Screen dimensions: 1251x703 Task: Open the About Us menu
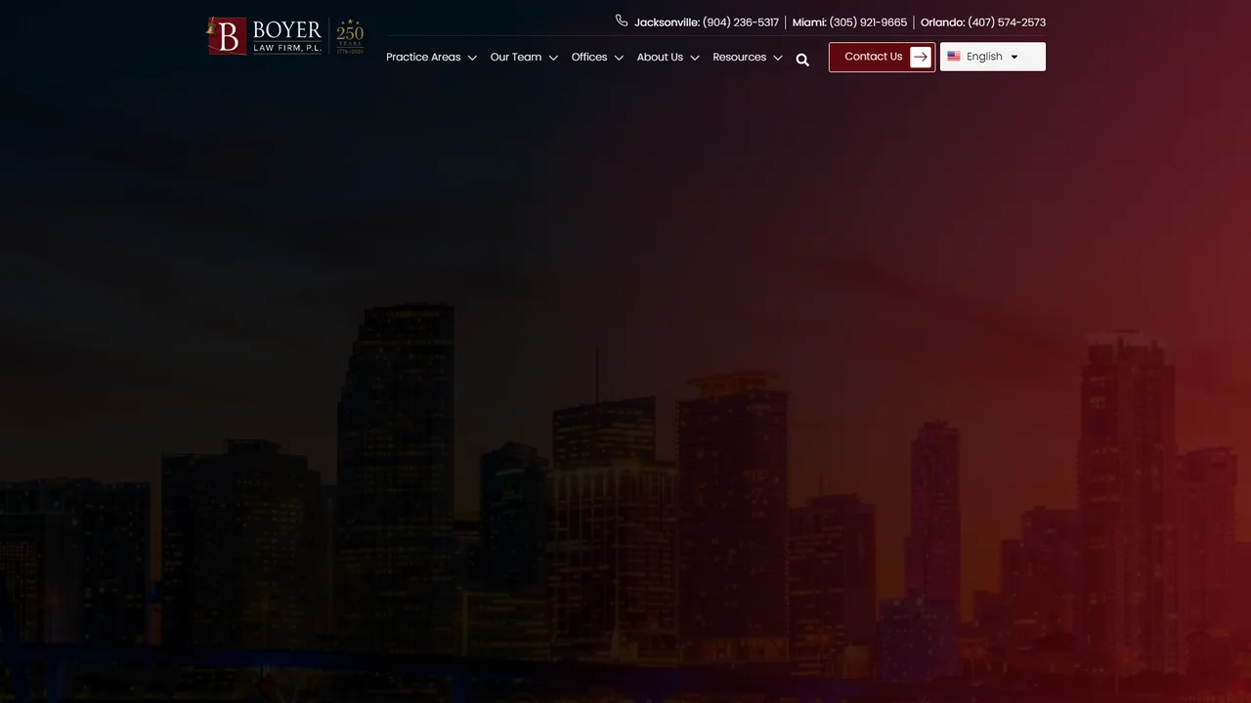tap(660, 57)
